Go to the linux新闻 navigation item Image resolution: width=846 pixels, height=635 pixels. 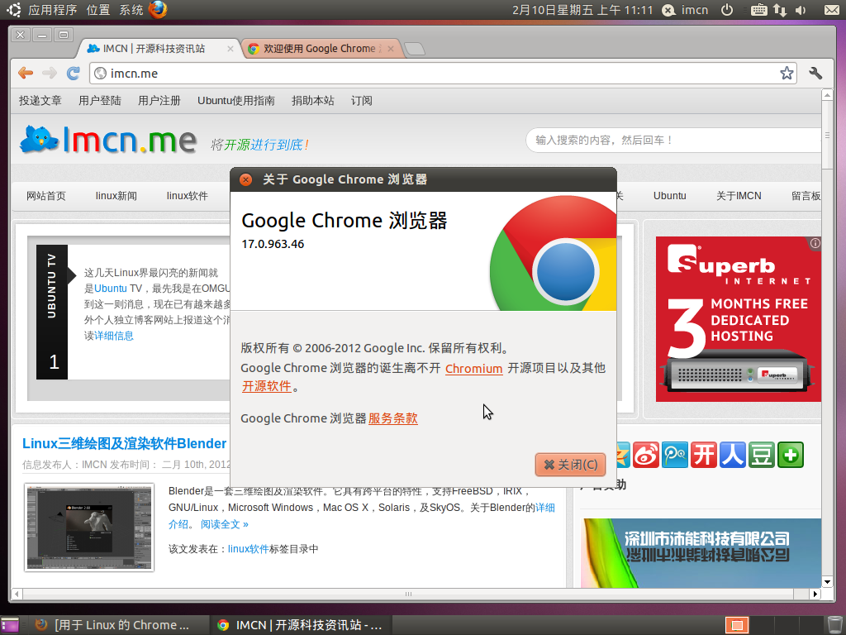(116, 196)
